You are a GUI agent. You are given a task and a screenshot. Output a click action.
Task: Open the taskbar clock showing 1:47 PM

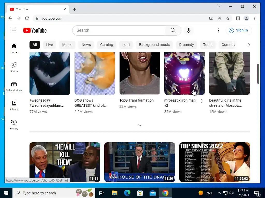click(x=243, y=193)
